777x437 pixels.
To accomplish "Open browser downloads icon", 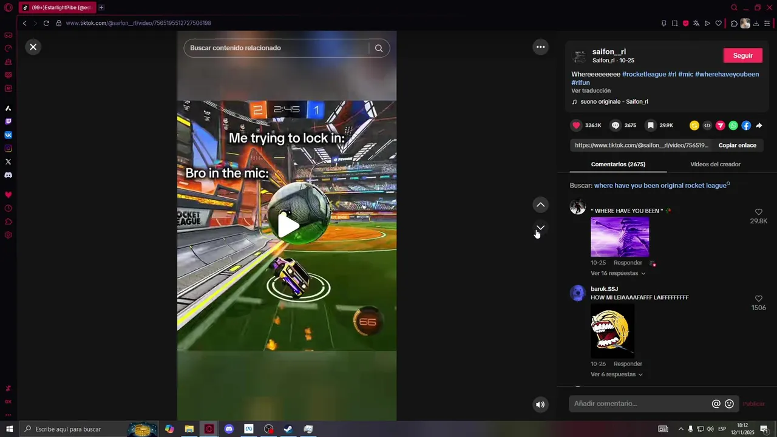I will [756, 23].
